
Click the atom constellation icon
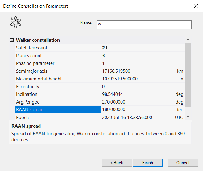(15, 23)
